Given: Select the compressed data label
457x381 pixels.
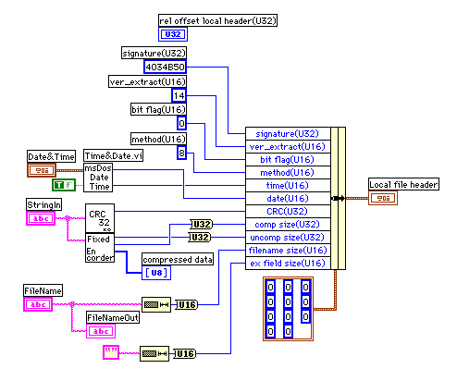Looking at the screenshot, I should [x=178, y=259].
